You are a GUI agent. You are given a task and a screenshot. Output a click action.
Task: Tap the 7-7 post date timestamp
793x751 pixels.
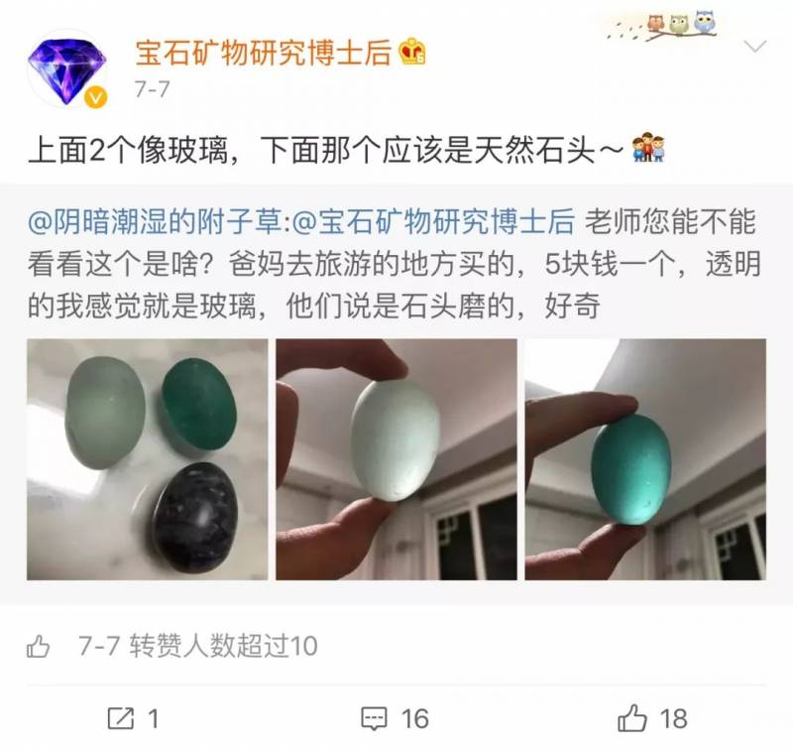152,89
